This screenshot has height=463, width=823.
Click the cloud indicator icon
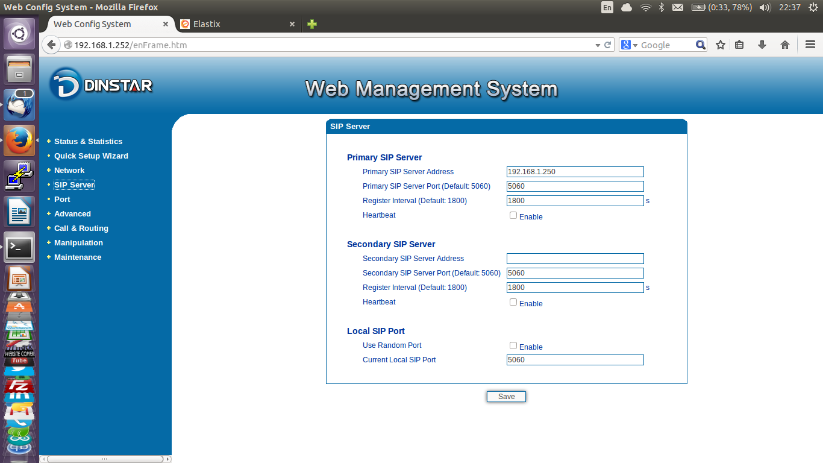pos(627,7)
